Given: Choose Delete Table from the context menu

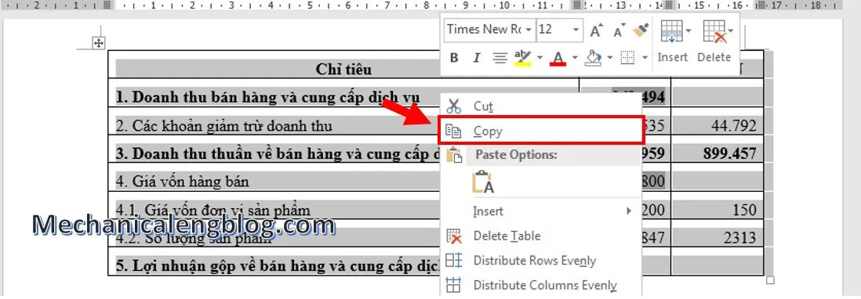Looking at the screenshot, I should coord(541,236).
